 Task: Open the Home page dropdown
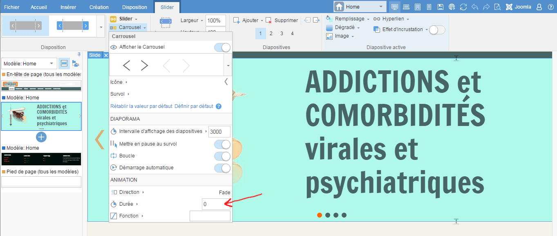point(360,7)
